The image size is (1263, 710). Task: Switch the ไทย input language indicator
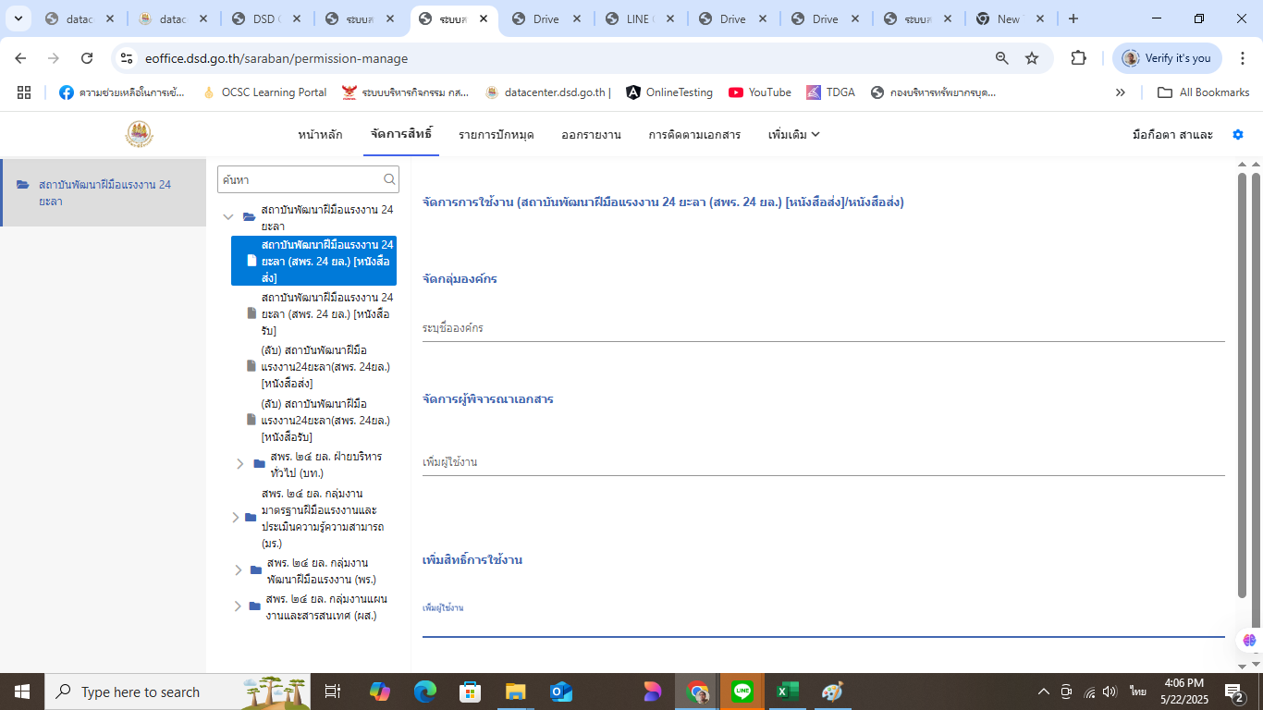coord(1137,692)
